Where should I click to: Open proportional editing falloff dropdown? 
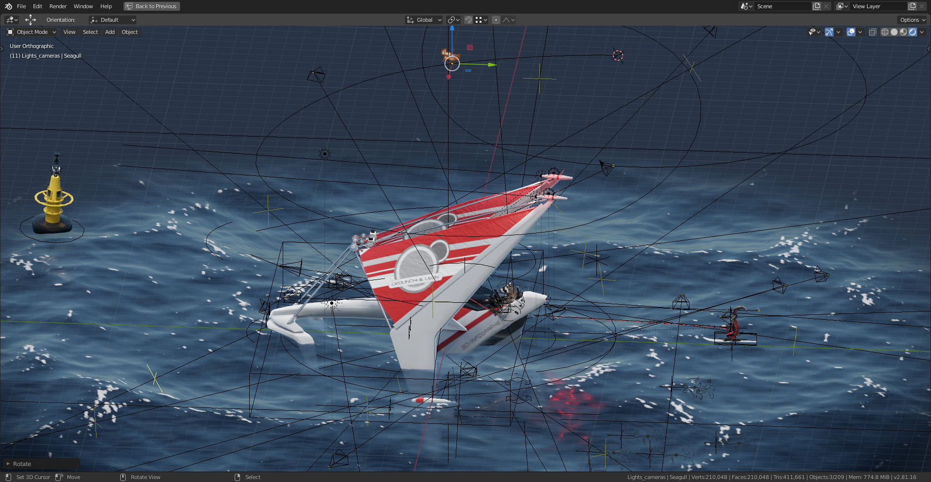pos(509,20)
